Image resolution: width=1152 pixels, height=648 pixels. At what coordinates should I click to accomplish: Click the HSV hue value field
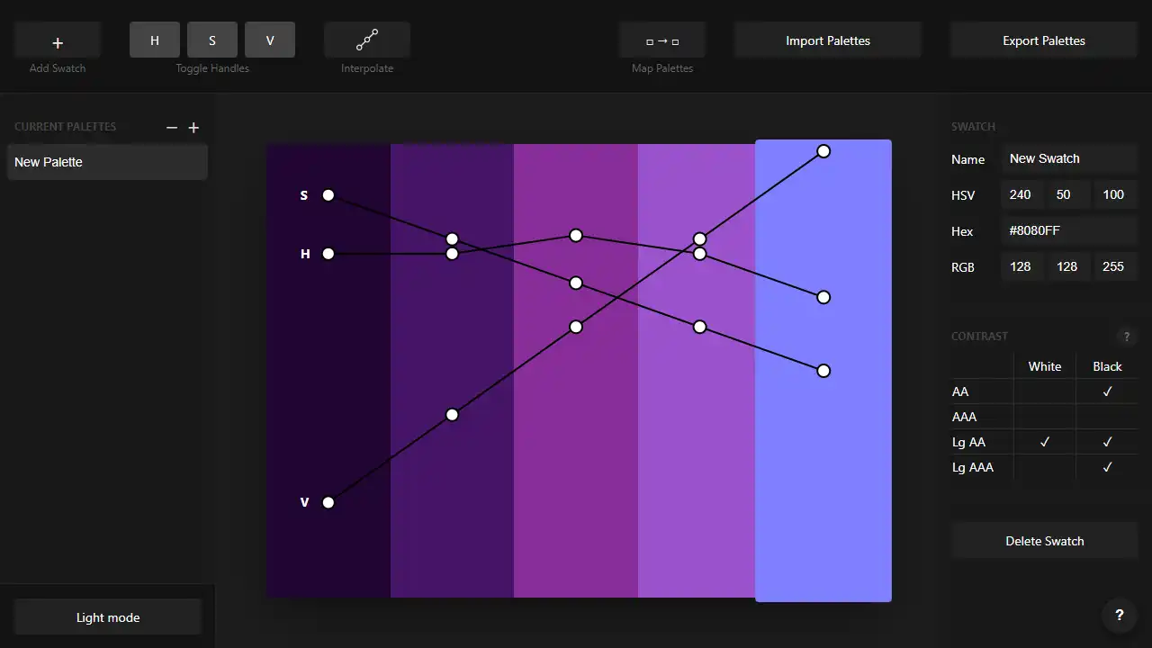tap(1022, 194)
